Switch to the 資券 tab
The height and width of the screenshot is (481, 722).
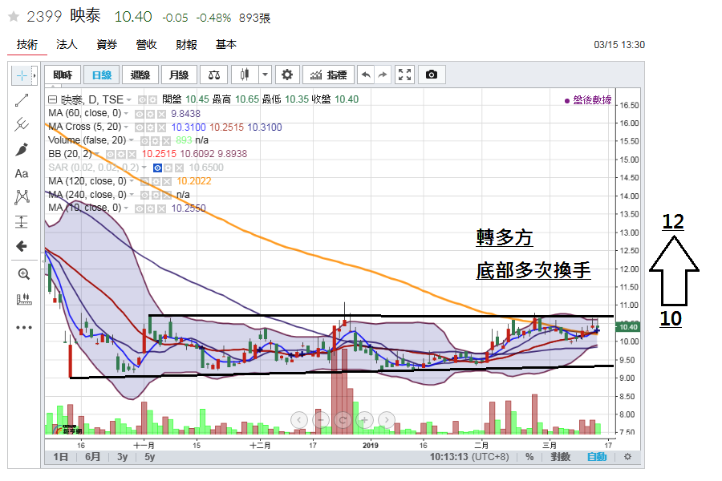click(x=107, y=45)
